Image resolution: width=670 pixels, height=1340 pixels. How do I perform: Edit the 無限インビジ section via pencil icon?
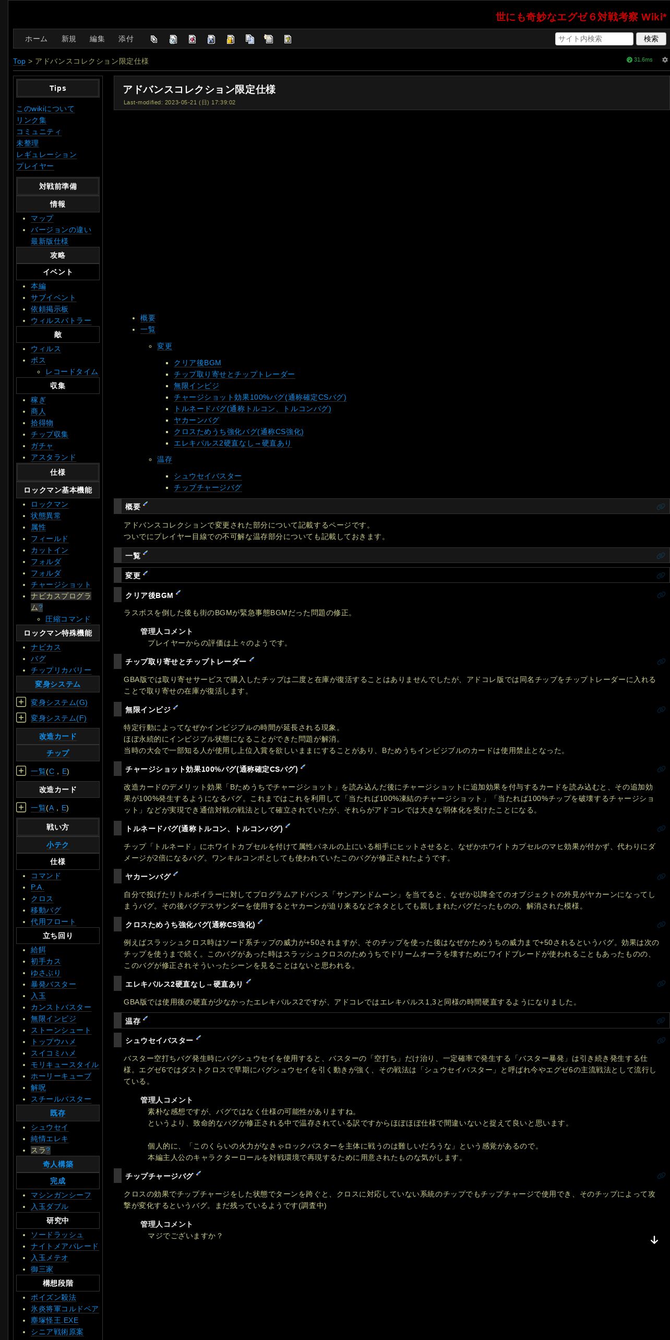click(x=176, y=707)
